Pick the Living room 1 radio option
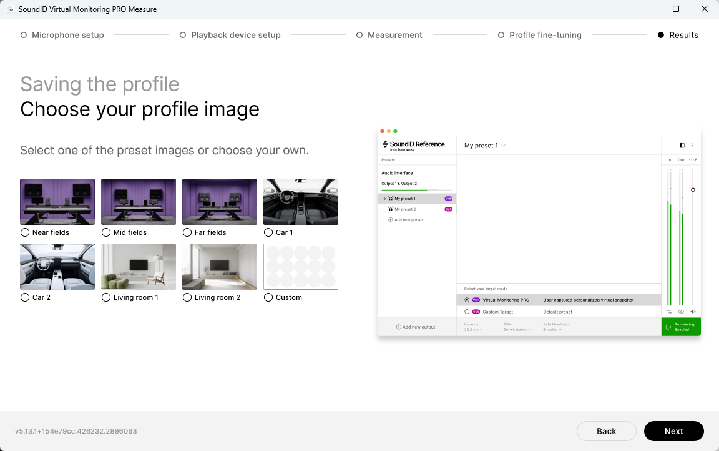Image resolution: width=719 pixels, height=451 pixels. click(x=106, y=297)
